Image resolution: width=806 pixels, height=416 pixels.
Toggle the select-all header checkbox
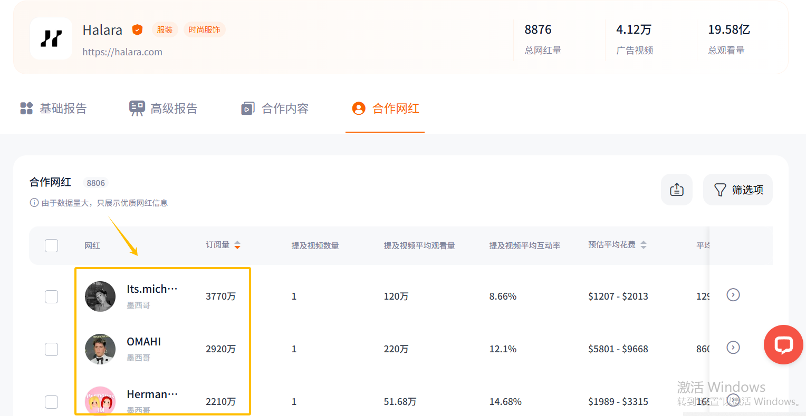pyautogui.click(x=51, y=245)
